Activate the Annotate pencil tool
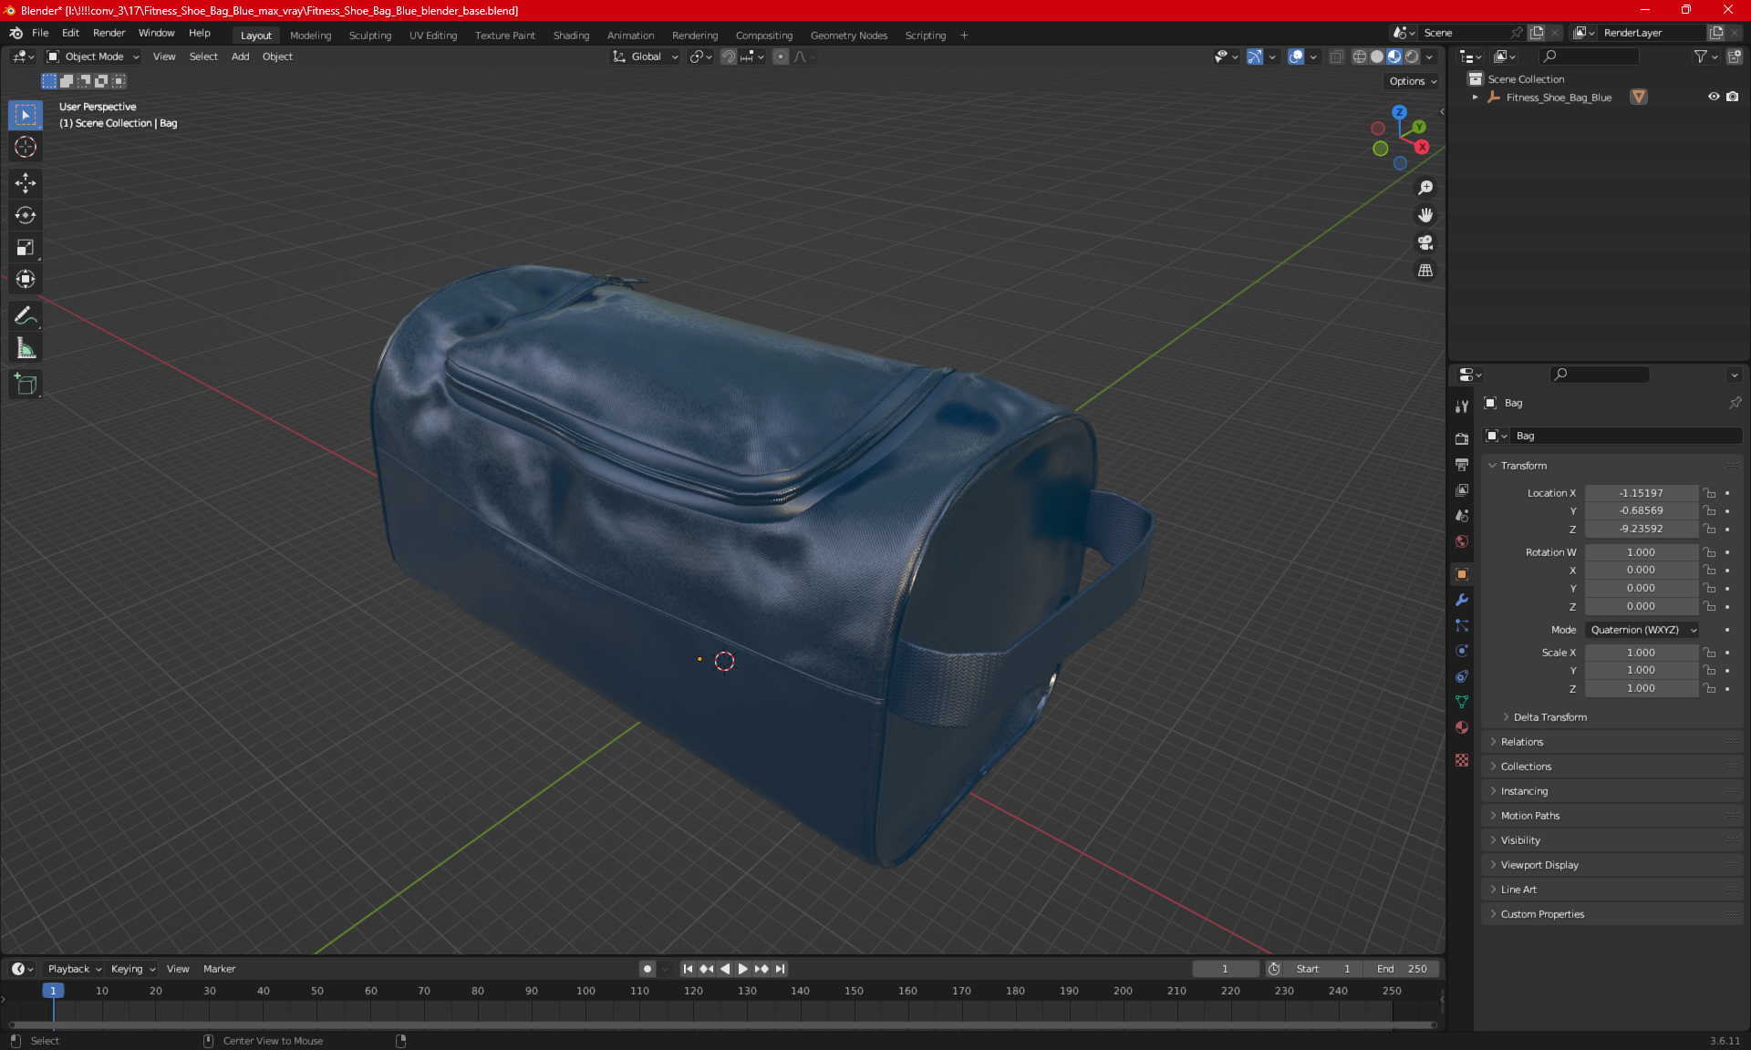1751x1050 pixels. coord(26,315)
